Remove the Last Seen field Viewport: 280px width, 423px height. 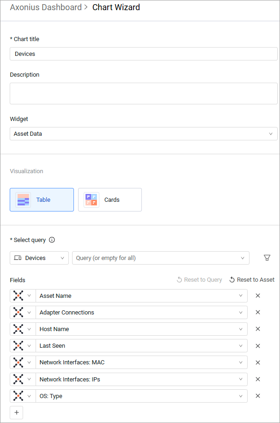click(258, 346)
